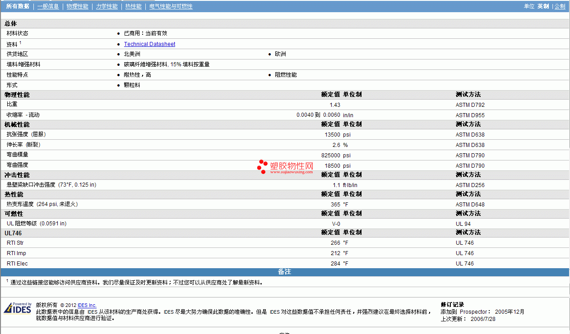Click the 物理性能 section header row
The height and width of the screenshot is (334, 570).
click(x=285, y=95)
